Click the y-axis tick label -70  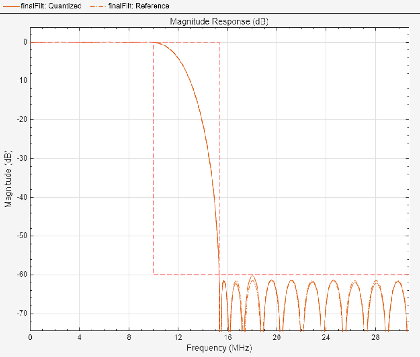coord(22,313)
